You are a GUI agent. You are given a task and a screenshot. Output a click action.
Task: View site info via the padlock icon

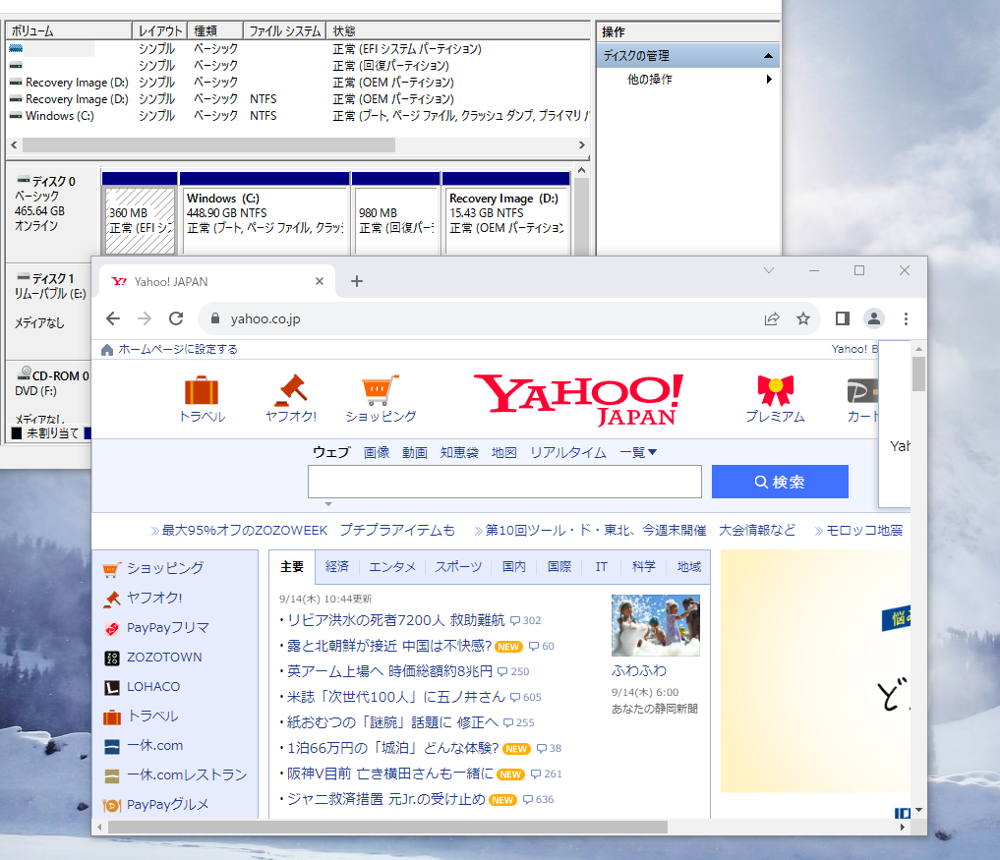coord(214,319)
